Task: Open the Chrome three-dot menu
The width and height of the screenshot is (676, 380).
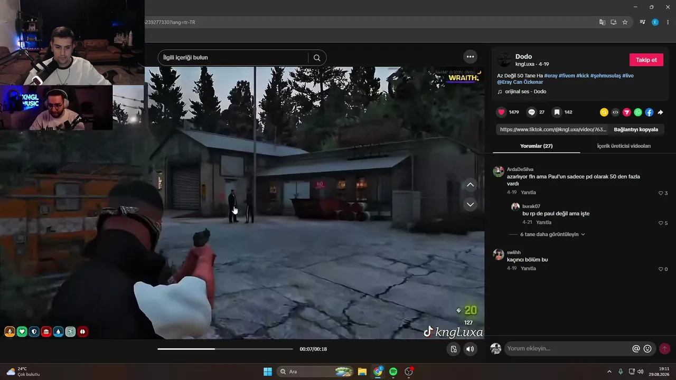Action: coord(668,22)
